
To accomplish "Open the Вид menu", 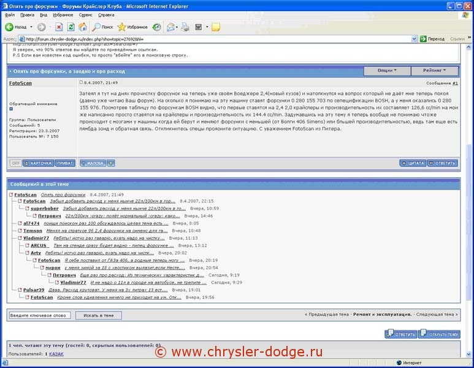I will [44, 15].
